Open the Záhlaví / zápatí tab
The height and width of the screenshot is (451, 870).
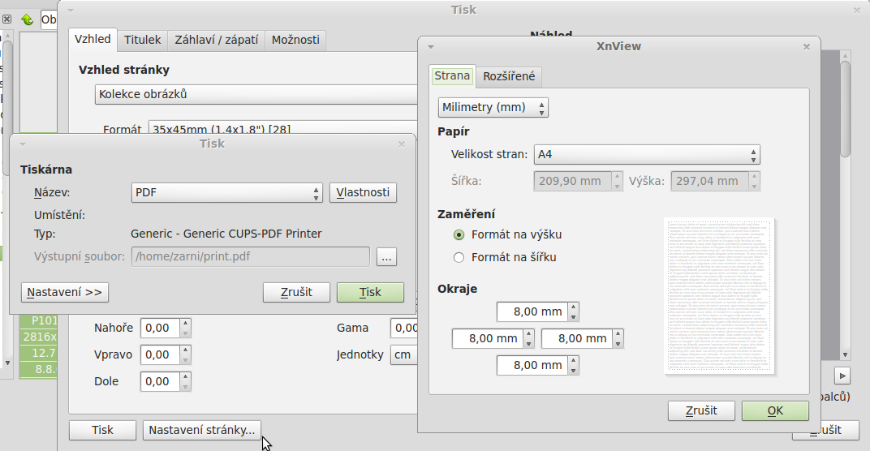tap(217, 40)
